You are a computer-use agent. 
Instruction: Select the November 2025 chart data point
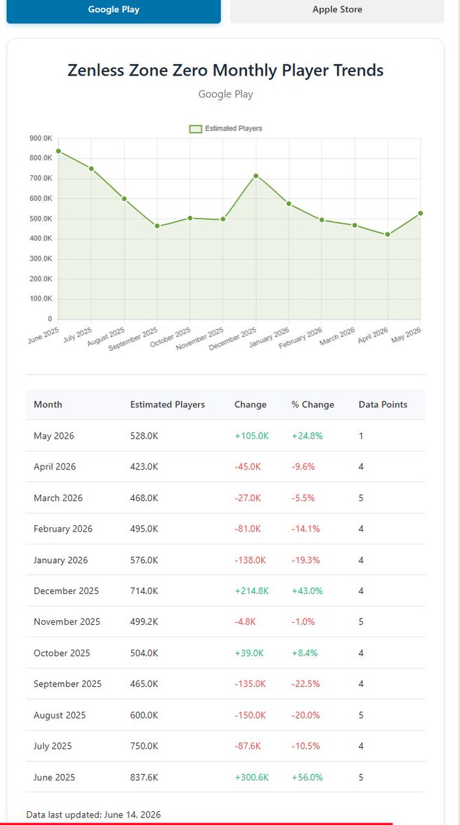tap(223, 219)
